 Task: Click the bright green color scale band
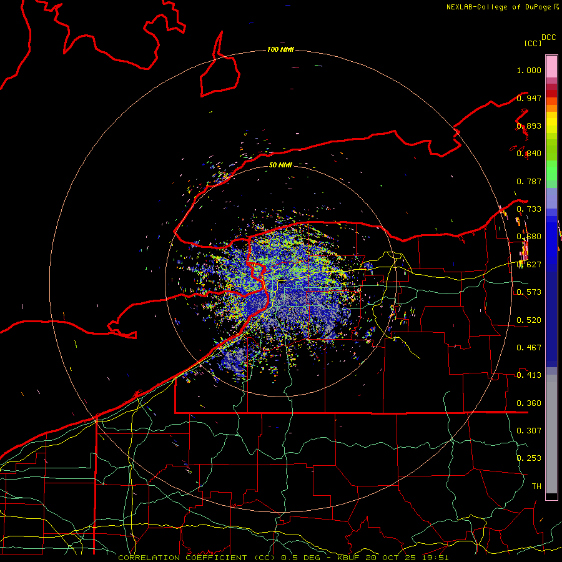coord(551,170)
